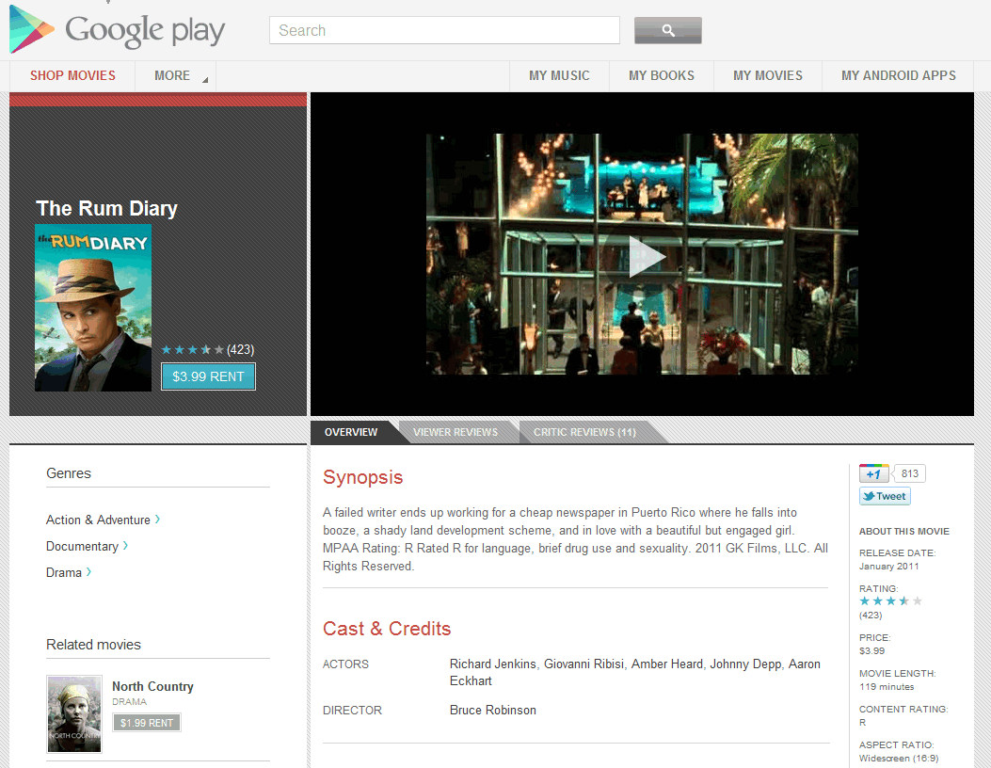
Task: Click actor name Richard Jenkins
Action: pyautogui.click(x=493, y=664)
